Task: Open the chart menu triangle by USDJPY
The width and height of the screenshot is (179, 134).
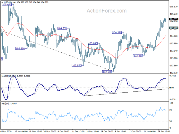Action: pyautogui.click(x=2, y=2)
